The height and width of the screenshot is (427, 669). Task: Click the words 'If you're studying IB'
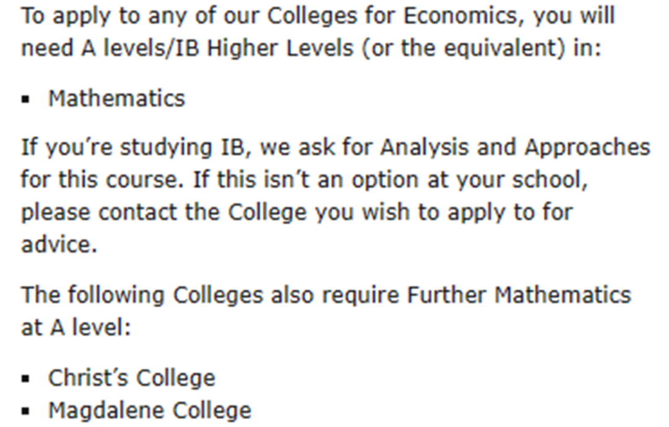(133, 148)
